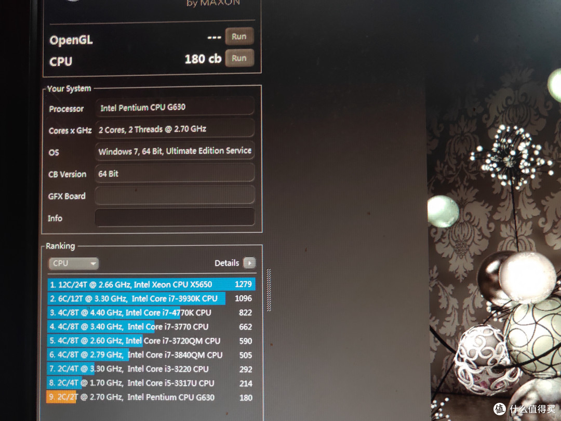Screen dimensions: 561x421
Task: Select ranking row 9 Intel Pentium CPU G630
Action: 151,397
